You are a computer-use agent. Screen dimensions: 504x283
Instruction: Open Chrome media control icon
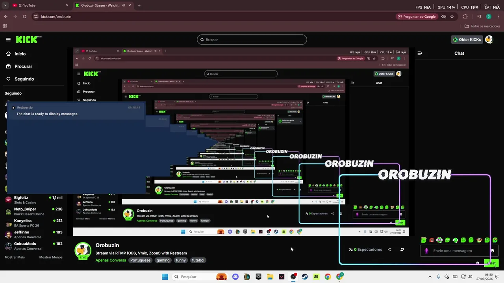click(479, 17)
